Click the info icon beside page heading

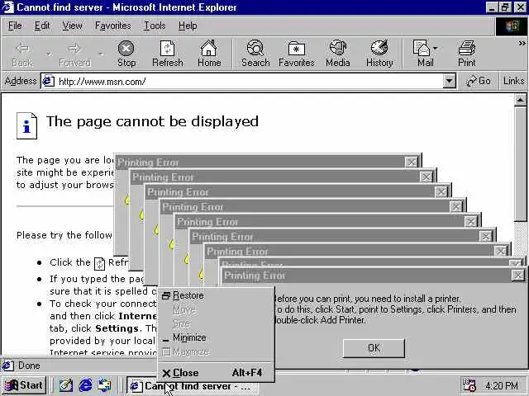[x=26, y=125]
